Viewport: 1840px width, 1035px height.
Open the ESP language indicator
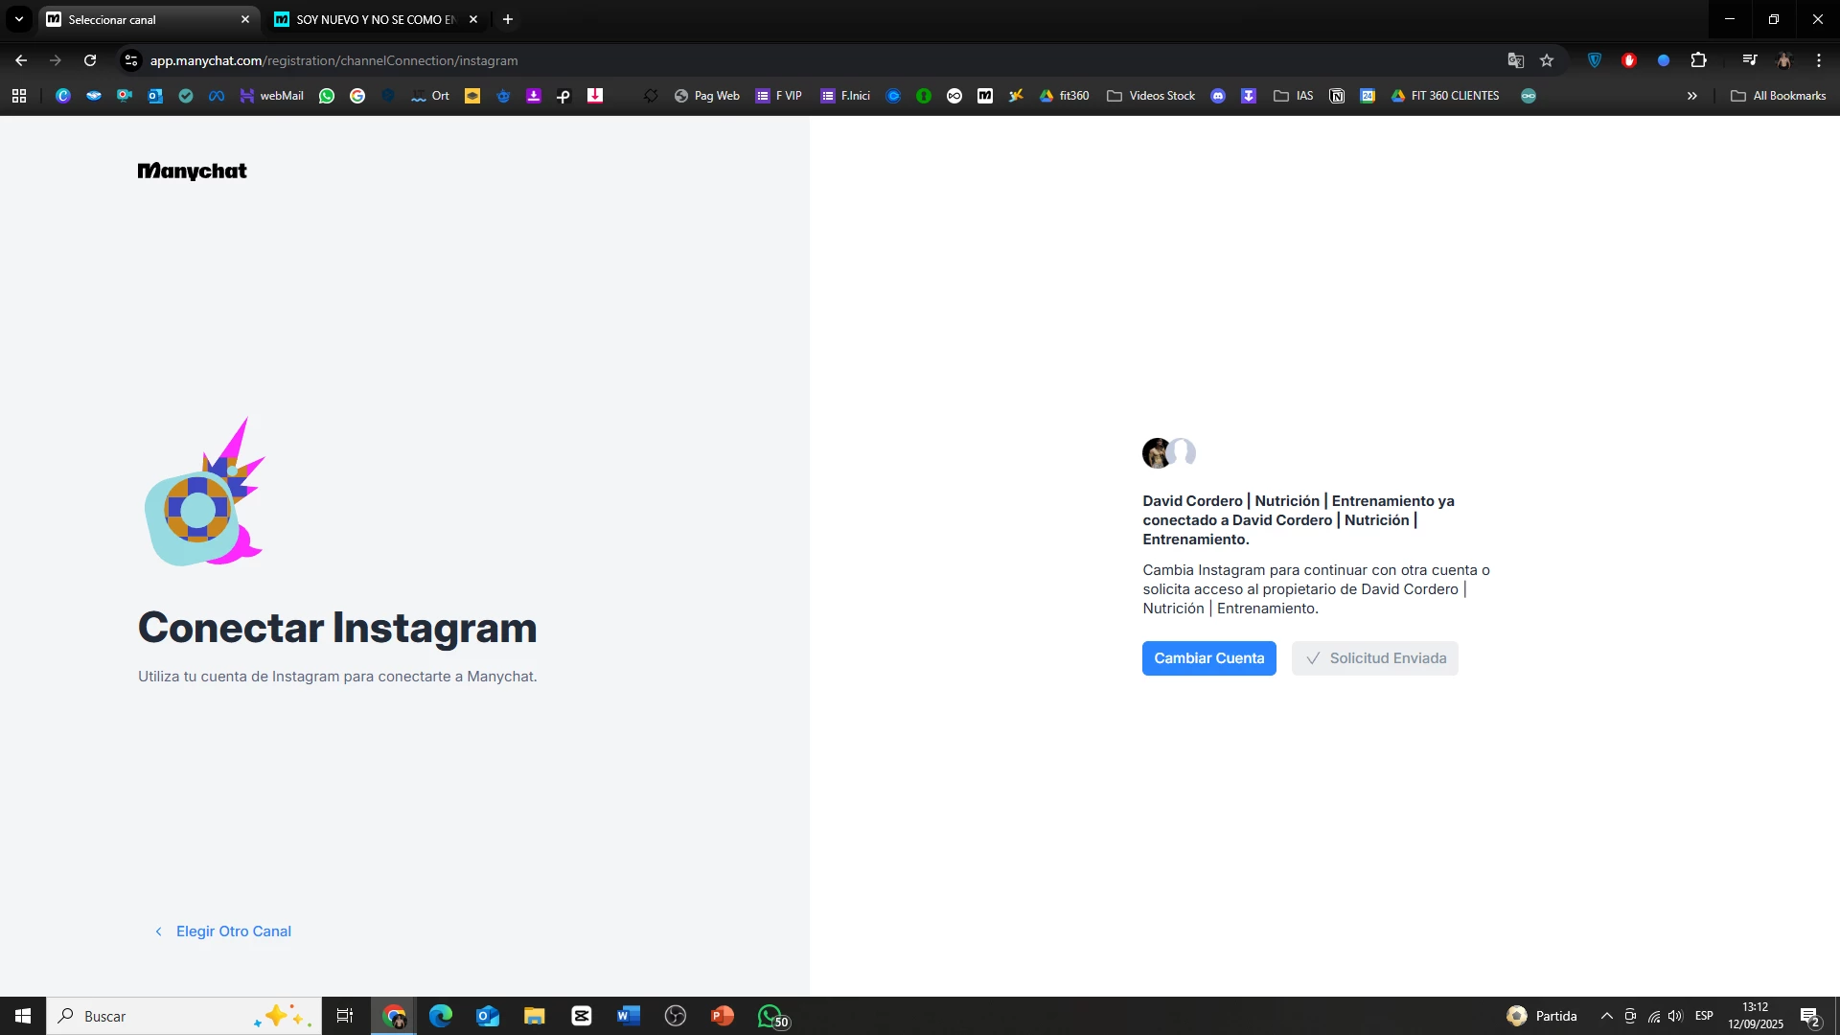(1704, 1016)
